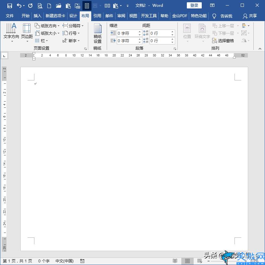Click the Tell Me lightbulb icon
The width and height of the screenshot is (265, 265).
pos(214,16)
